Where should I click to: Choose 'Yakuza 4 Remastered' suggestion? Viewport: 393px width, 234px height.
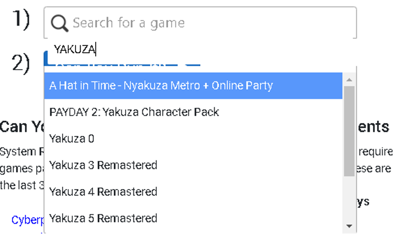point(103,192)
